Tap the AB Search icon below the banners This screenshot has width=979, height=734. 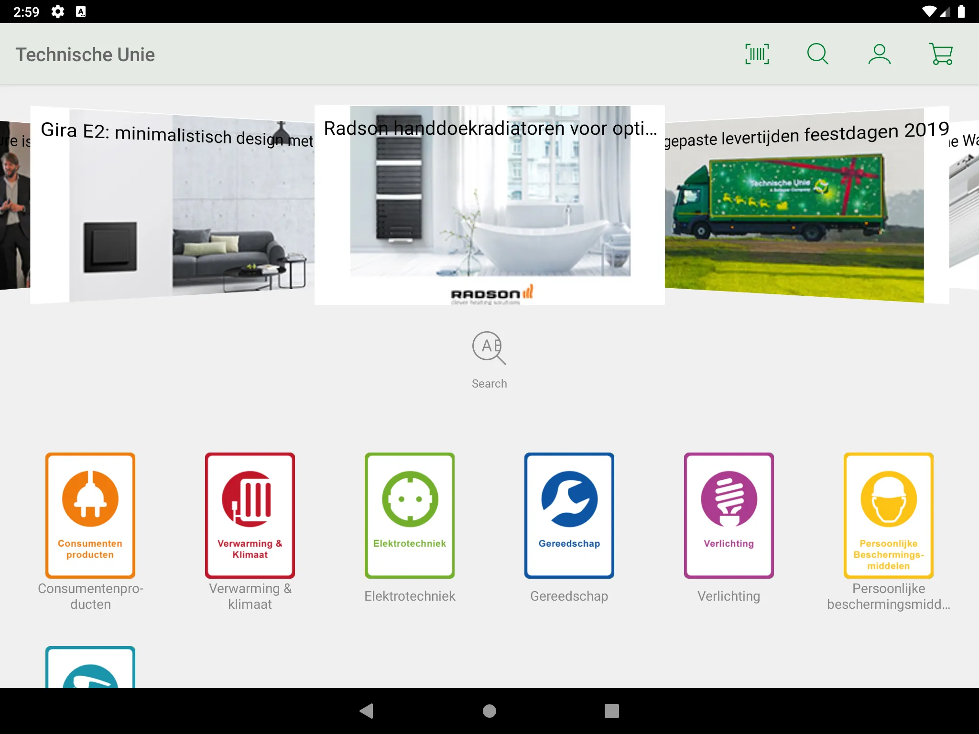point(489,348)
